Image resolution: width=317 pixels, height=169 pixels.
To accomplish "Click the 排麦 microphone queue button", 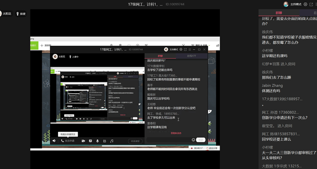I will tap(21, 14).
